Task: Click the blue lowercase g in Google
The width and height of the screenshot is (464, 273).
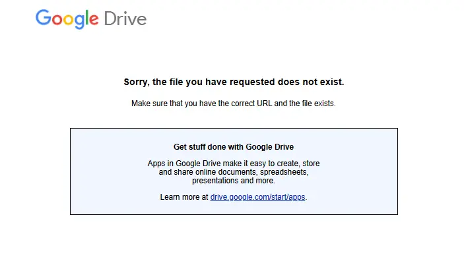Action: click(79, 22)
